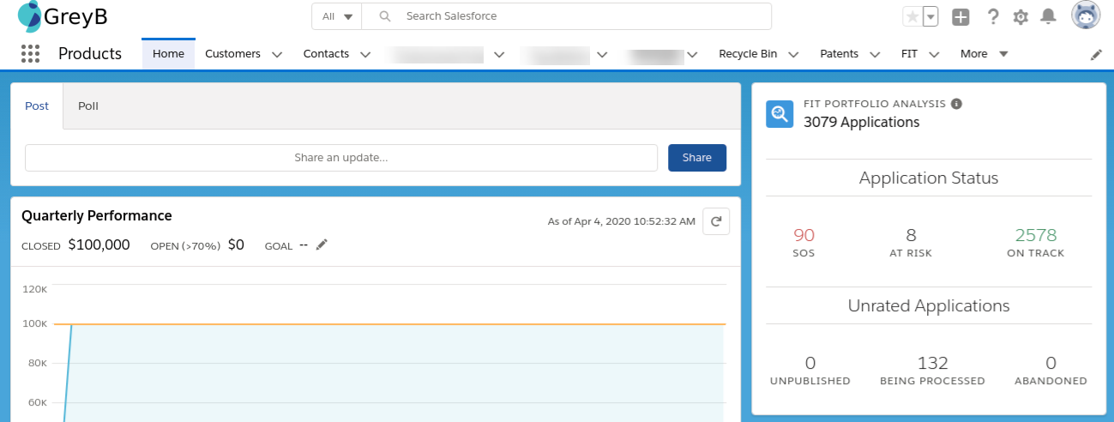Open the Contacts tab
1114x422 pixels.
click(326, 54)
